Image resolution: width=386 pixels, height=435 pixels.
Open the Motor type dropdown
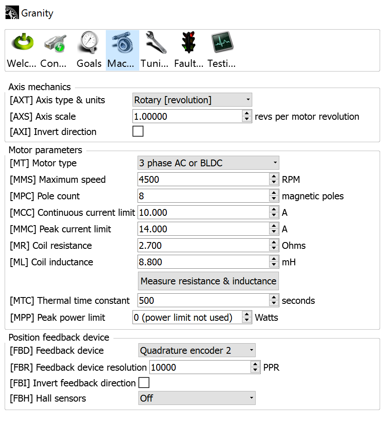208,163
